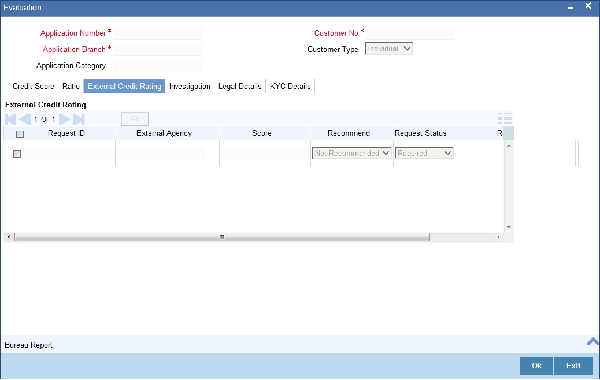Go to first page of credit ratings

click(10, 120)
